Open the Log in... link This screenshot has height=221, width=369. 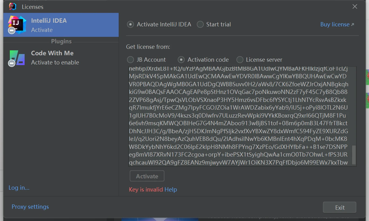(19, 188)
